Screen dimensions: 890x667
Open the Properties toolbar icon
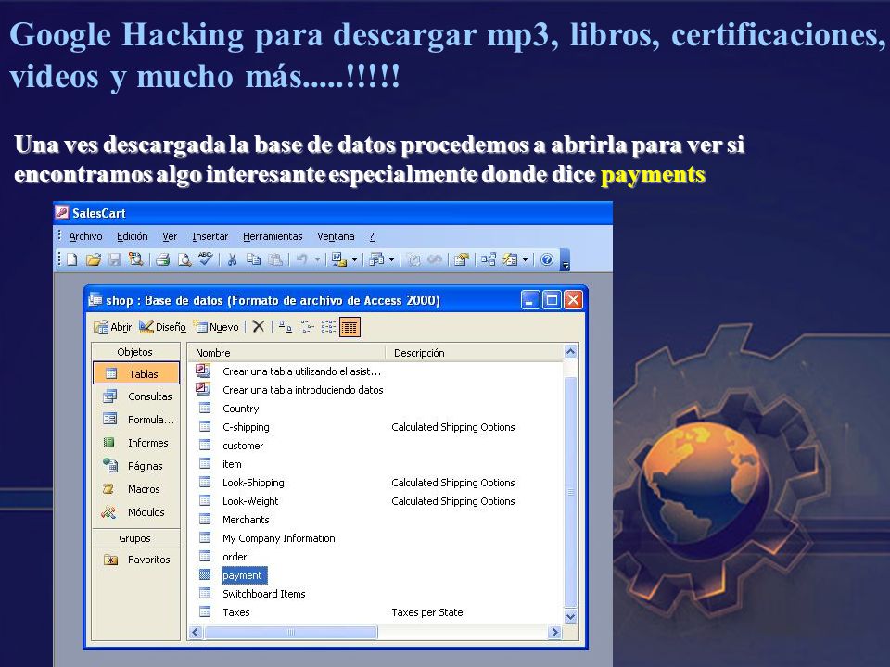pyautogui.click(x=462, y=259)
